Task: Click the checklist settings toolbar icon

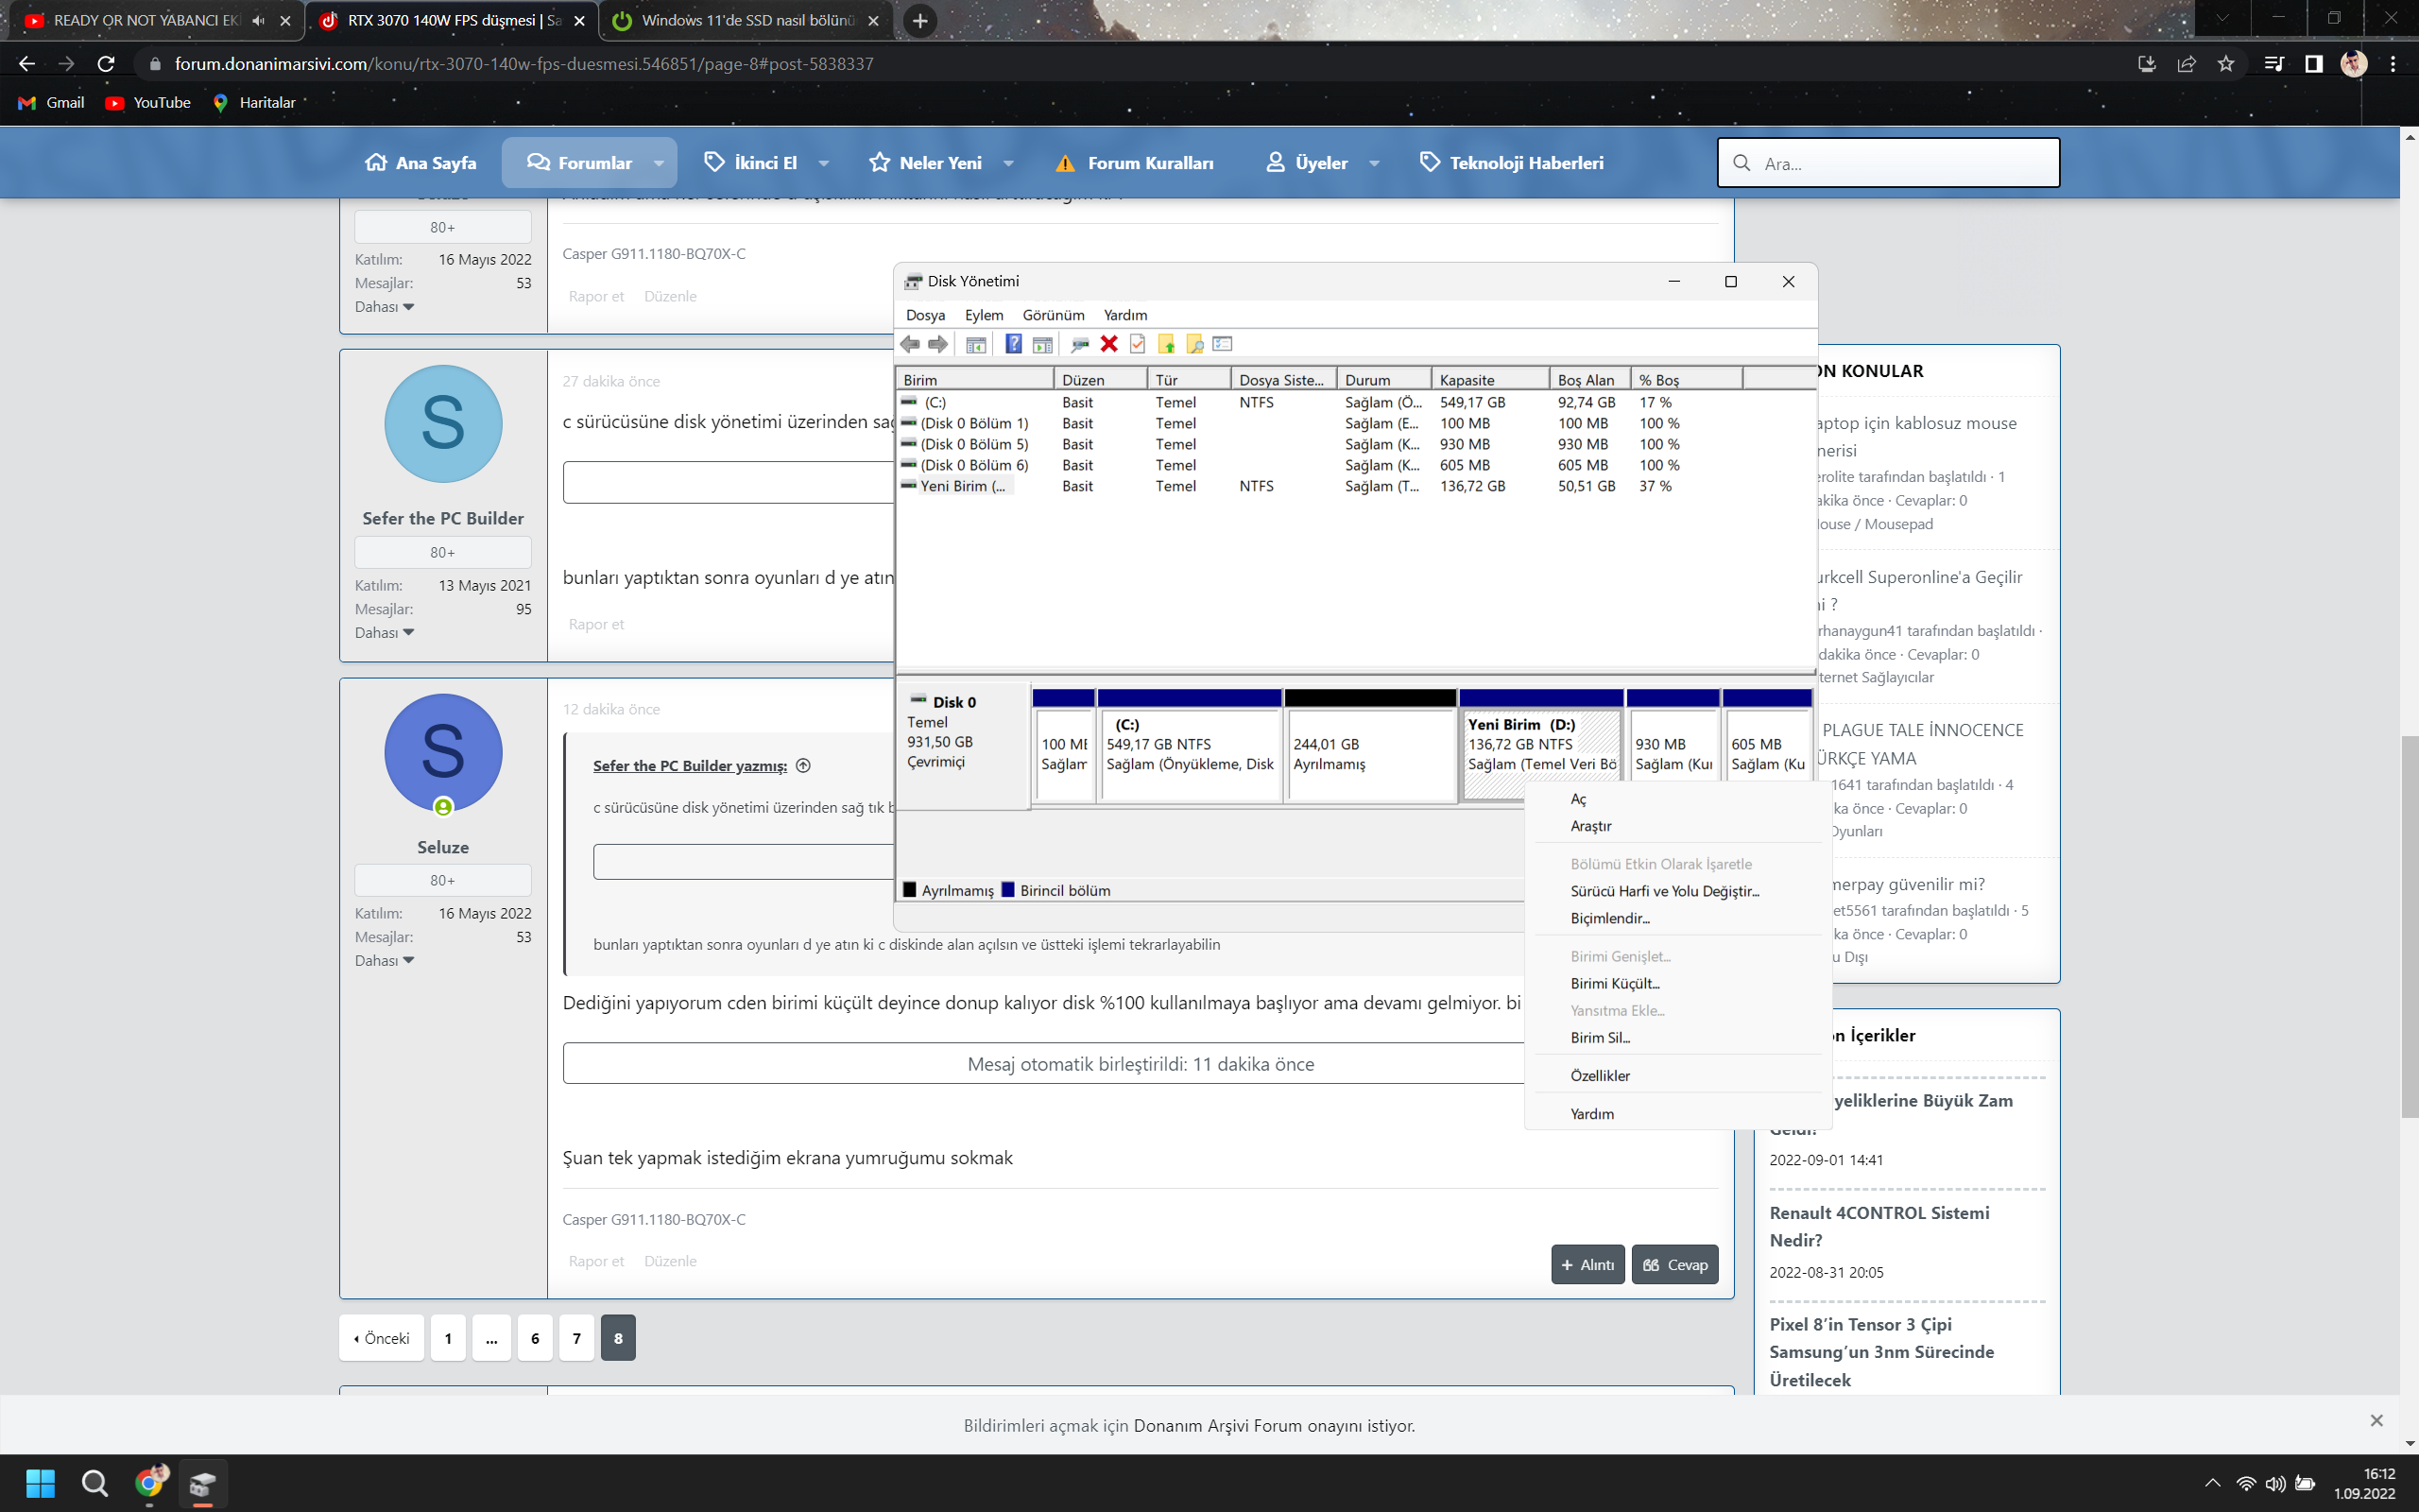Action: click(1223, 344)
